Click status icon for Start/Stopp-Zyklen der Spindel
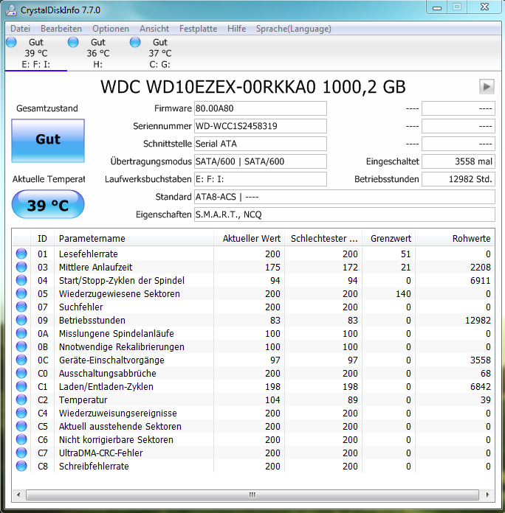 [x=21, y=280]
